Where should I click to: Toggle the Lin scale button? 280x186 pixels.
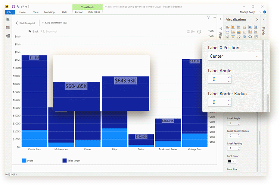pos(190,32)
